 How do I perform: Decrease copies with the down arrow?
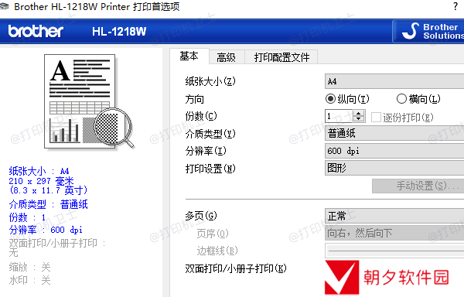(359, 119)
